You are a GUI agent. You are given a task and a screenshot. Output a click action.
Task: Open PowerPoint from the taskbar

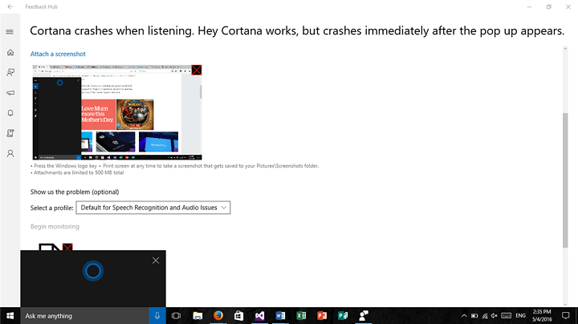click(x=322, y=316)
